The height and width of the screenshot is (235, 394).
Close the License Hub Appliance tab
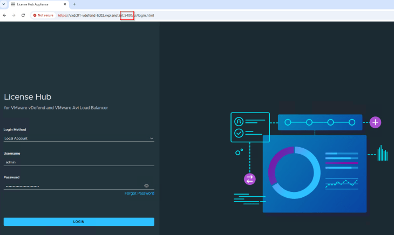65,4
